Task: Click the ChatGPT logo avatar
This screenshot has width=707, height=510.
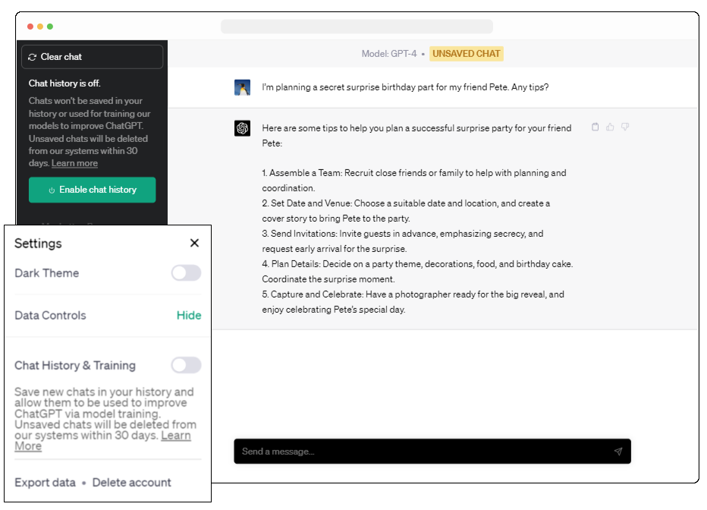Action: coord(242,128)
